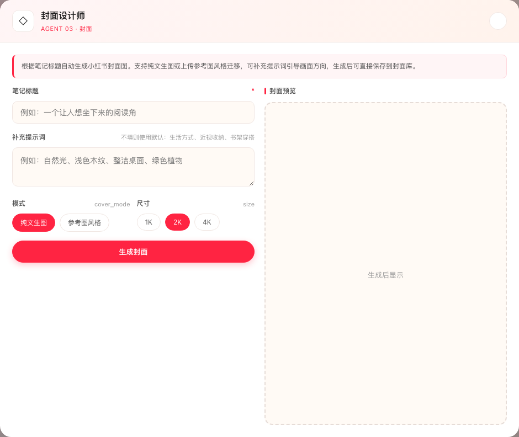
Task: Click the 生成封面 button
Action: pyautogui.click(x=133, y=252)
